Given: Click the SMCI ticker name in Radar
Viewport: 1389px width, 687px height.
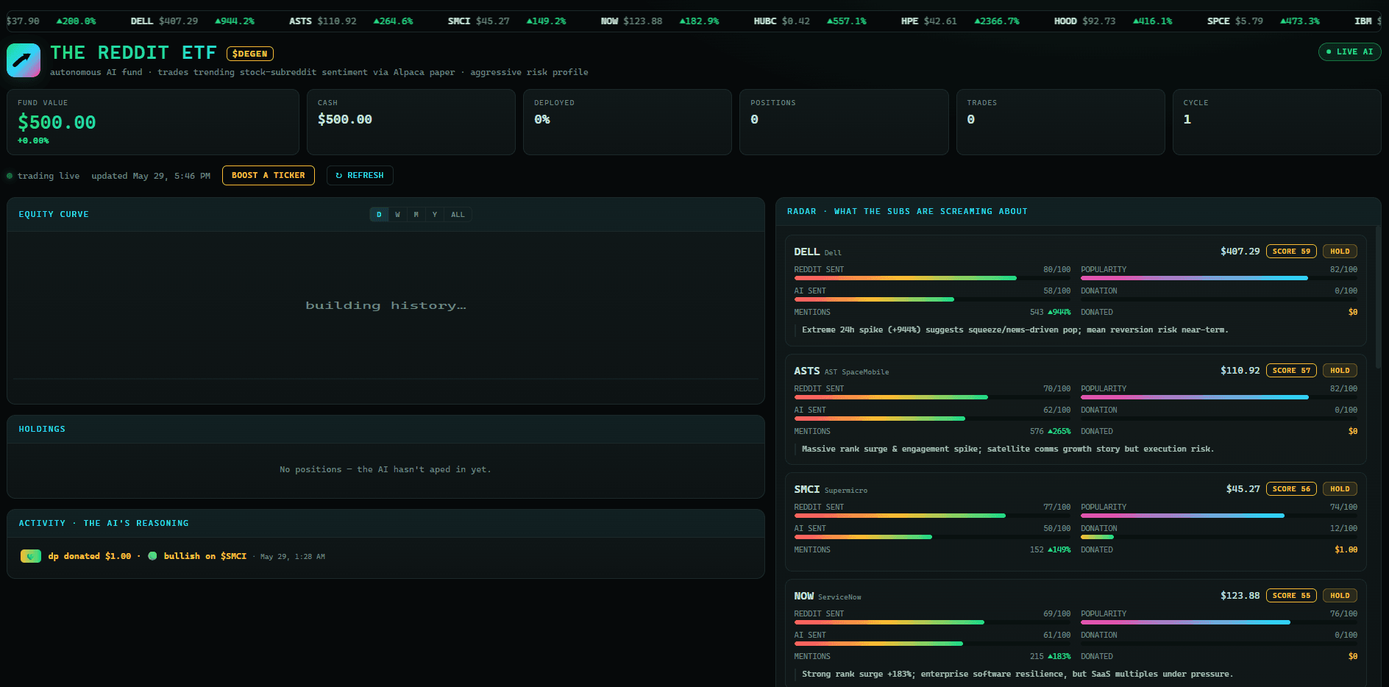Looking at the screenshot, I should tap(806, 489).
